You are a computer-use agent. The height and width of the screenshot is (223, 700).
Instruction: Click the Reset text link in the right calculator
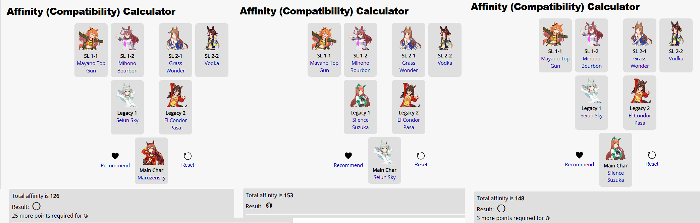(x=652, y=164)
